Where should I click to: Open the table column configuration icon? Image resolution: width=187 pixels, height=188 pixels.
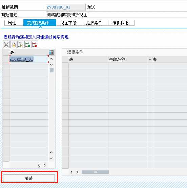(51, 52)
